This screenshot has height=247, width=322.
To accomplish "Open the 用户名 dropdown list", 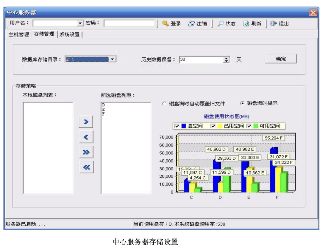I will point(80,23).
